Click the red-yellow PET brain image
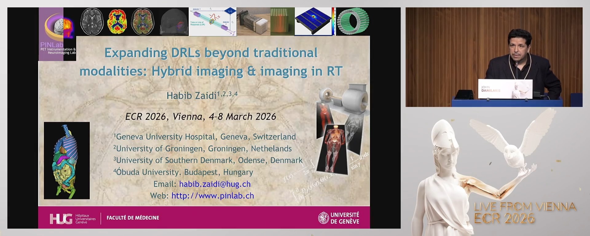The image size is (590, 236). [x=117, y=22]
